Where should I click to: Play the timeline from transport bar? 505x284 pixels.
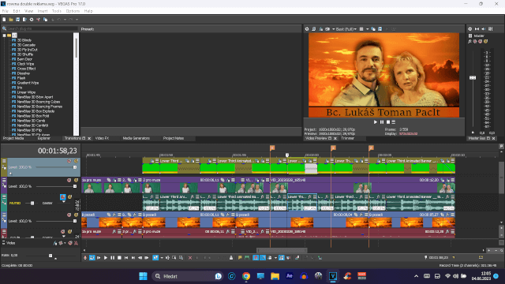click(106, 258)
